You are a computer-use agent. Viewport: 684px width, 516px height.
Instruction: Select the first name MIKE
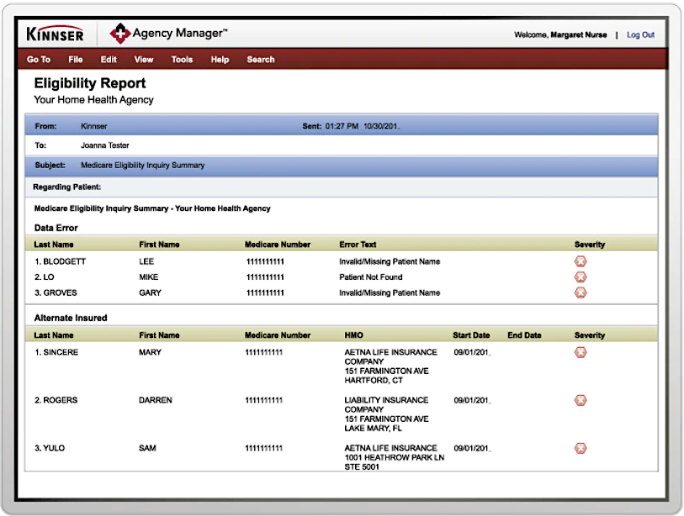[149, 277]
